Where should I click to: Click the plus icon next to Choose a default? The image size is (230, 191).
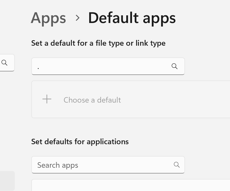[47, 99]
